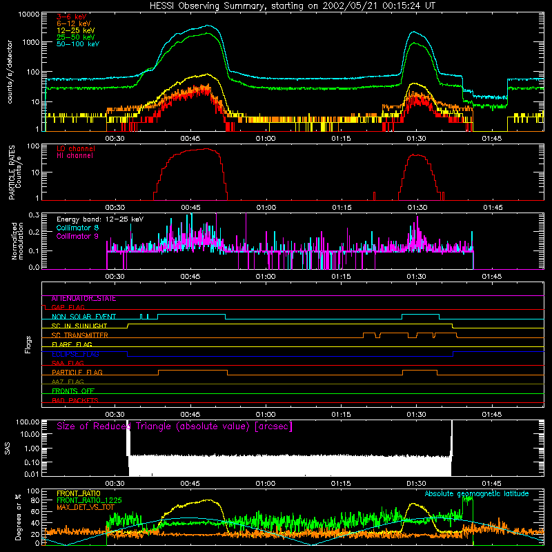Screen dimensions: 552x552
Task: Click the 'SC_IN_SUNLIGHT' flag label
Action: pyautogui.click(x=79, y=326)
